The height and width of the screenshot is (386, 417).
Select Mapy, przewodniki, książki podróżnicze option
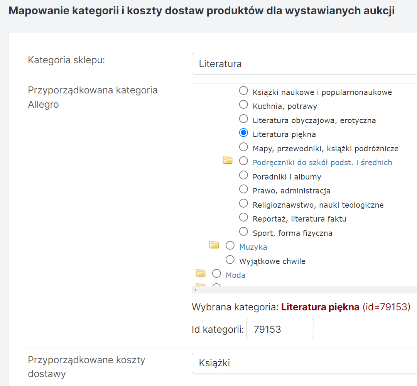(x=243, y=147)
